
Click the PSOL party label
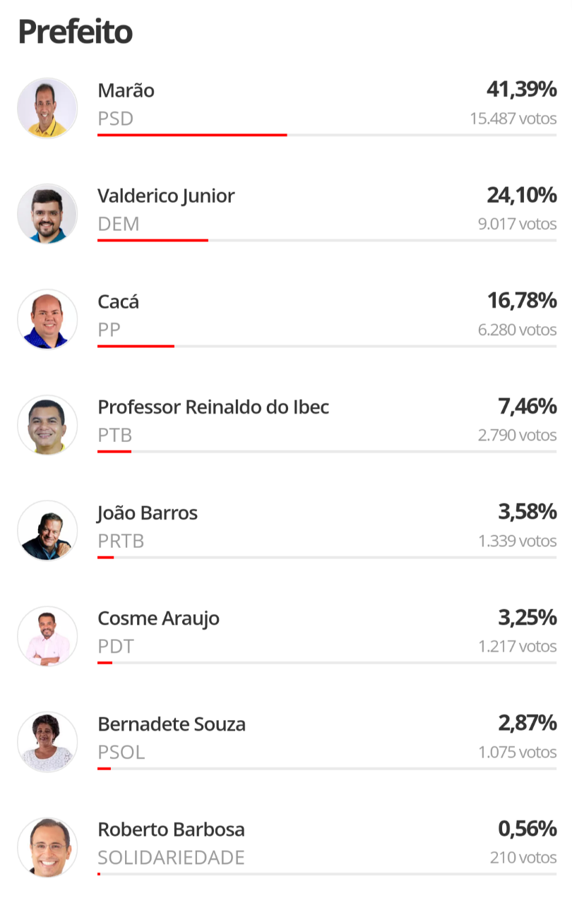121,752
